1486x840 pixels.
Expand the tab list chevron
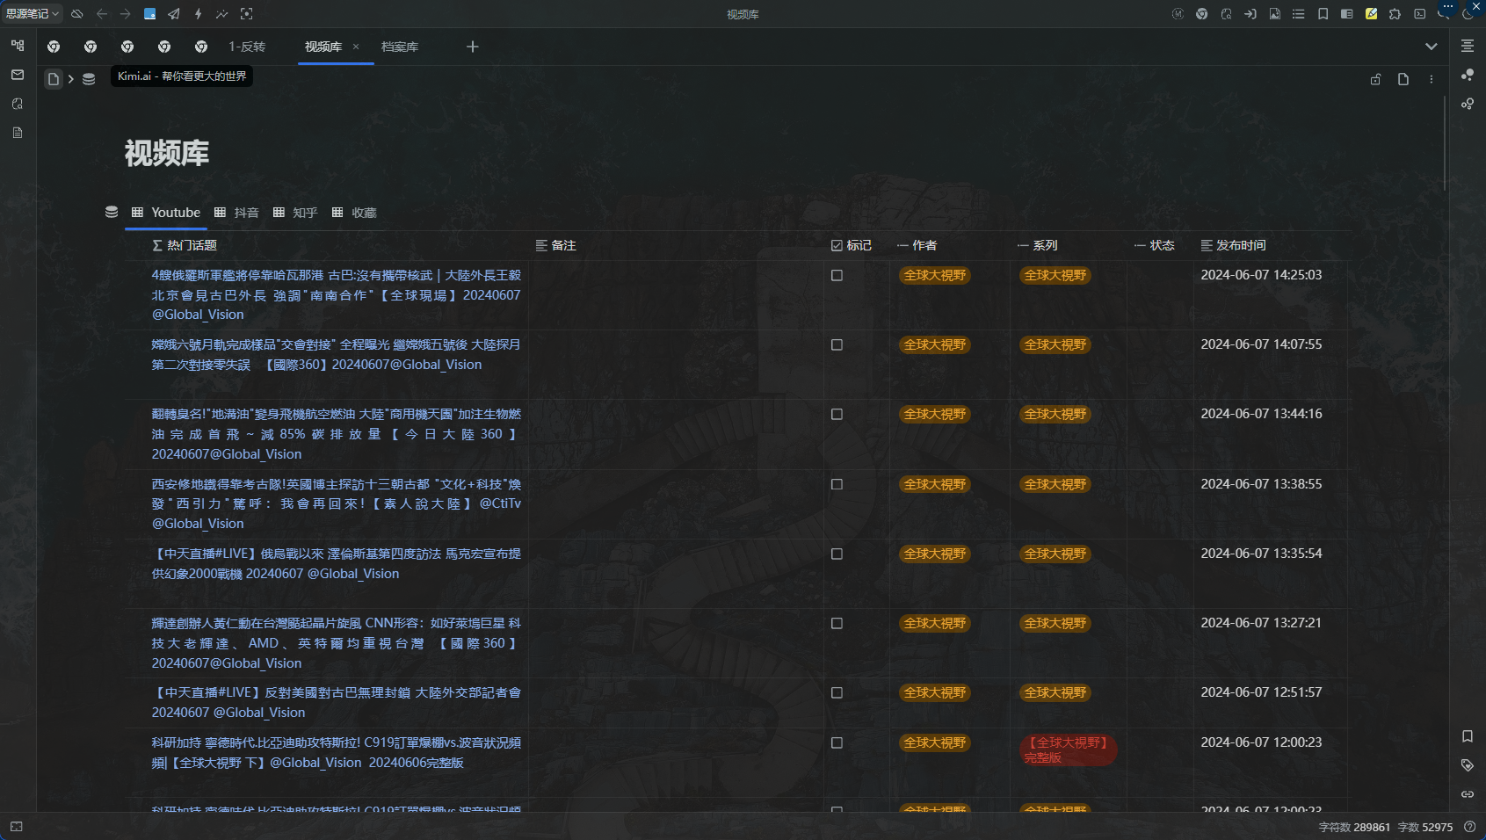(1432, 47)
